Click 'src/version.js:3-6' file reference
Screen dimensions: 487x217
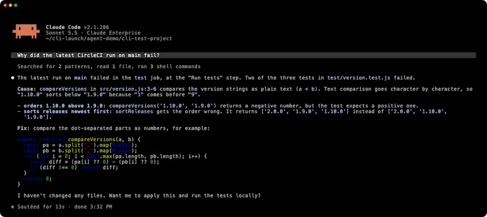point(128,89)
